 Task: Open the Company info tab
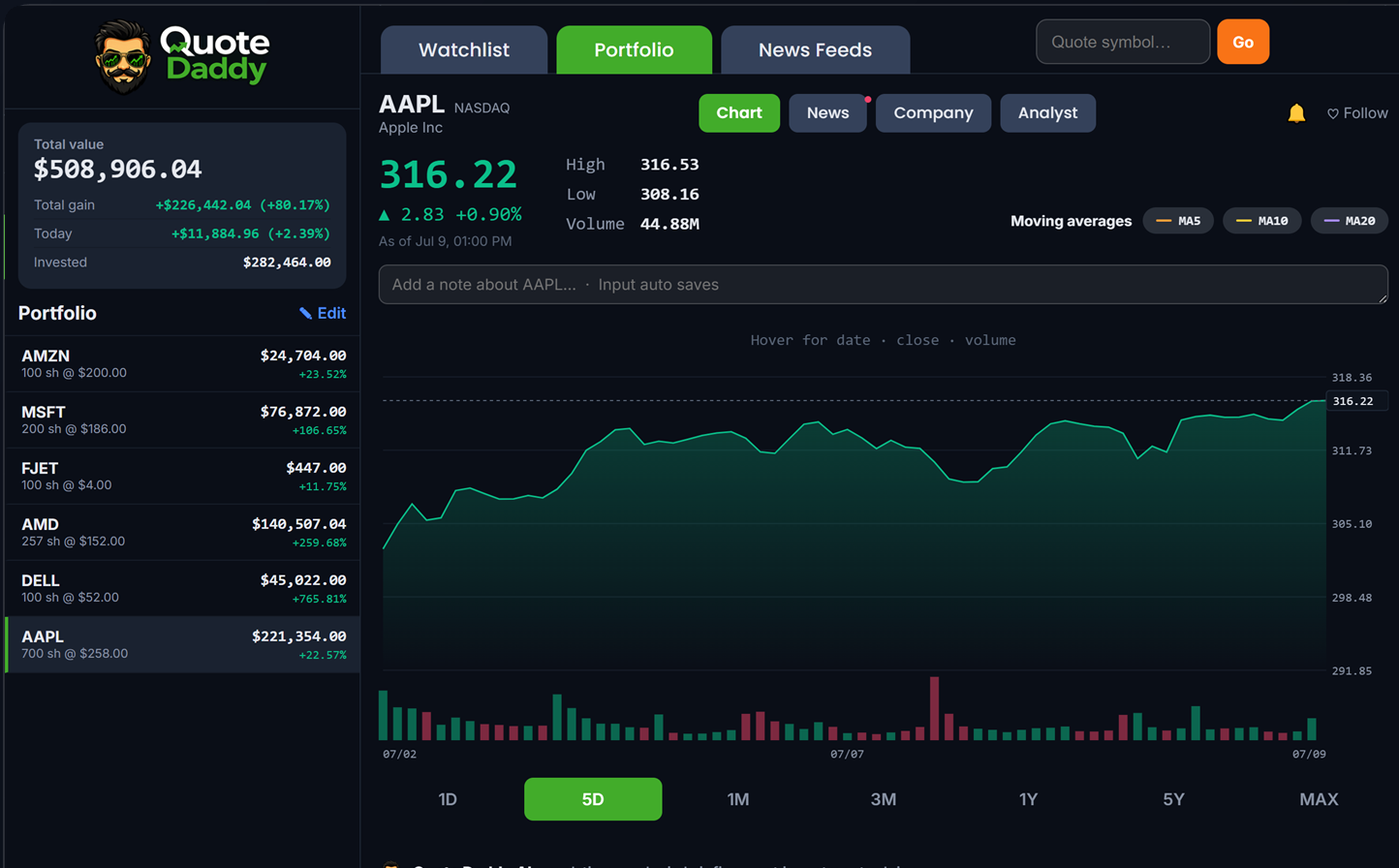coord(933,112)
